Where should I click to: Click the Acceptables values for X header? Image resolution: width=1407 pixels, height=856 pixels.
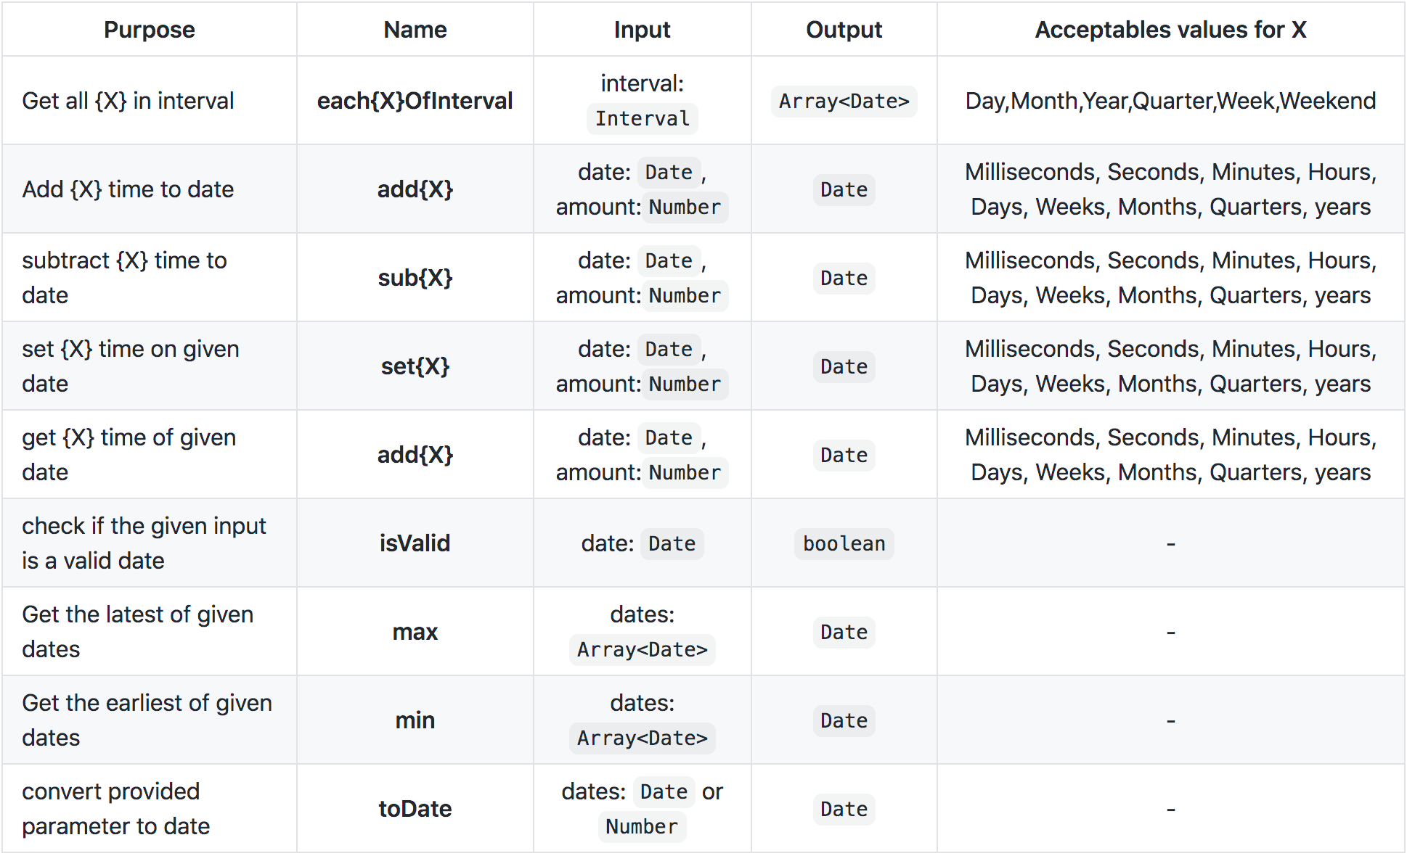click(1170, 30)
